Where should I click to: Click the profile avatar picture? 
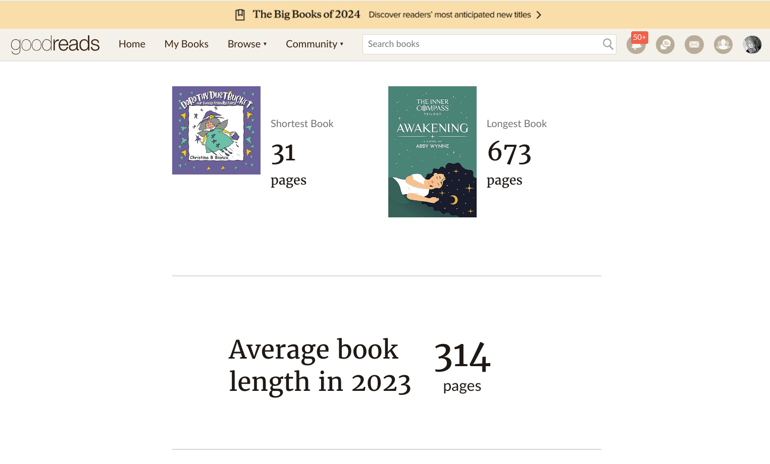(x=752, y=44)
